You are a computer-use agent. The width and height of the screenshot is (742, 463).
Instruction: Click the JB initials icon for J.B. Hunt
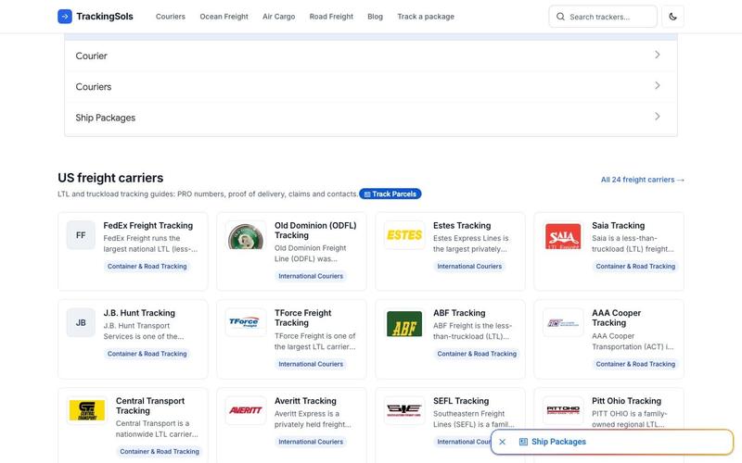pyautogui.click(x=81, y=322)
